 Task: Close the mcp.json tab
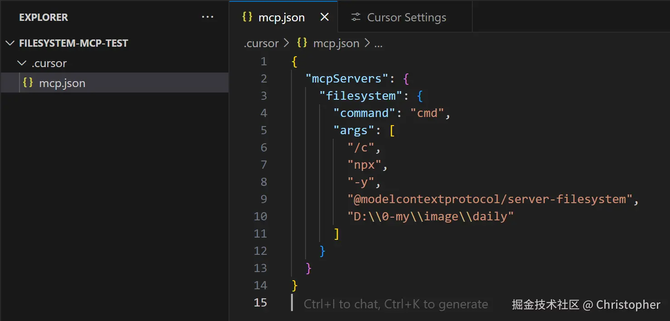point(325,17)
